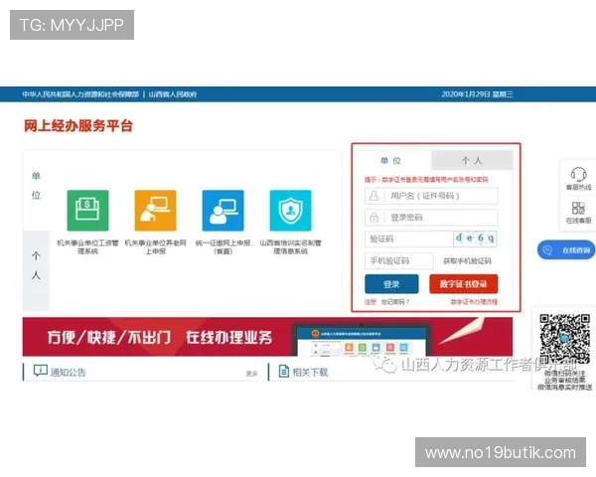Open the 数字证书办理流程 link
The width and height of the screenshot is (596, 477).
click(474, 302)
